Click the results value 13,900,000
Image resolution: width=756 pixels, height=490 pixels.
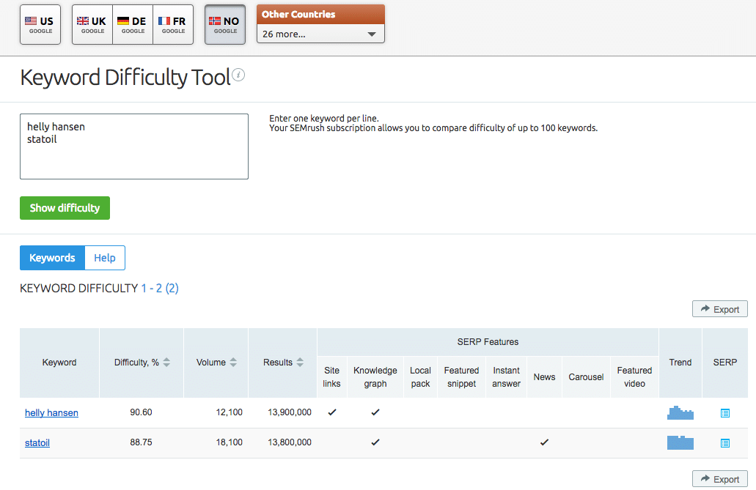tap(290, 412)
